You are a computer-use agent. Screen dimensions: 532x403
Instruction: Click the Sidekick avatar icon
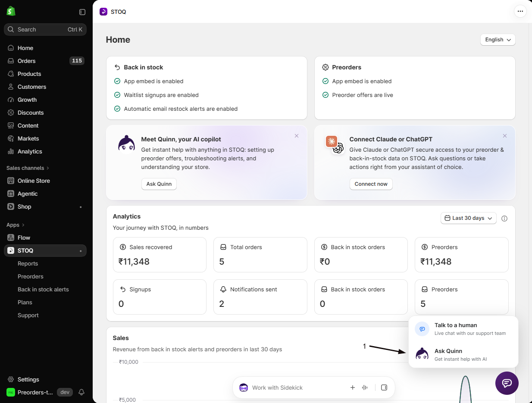point(244,387)
